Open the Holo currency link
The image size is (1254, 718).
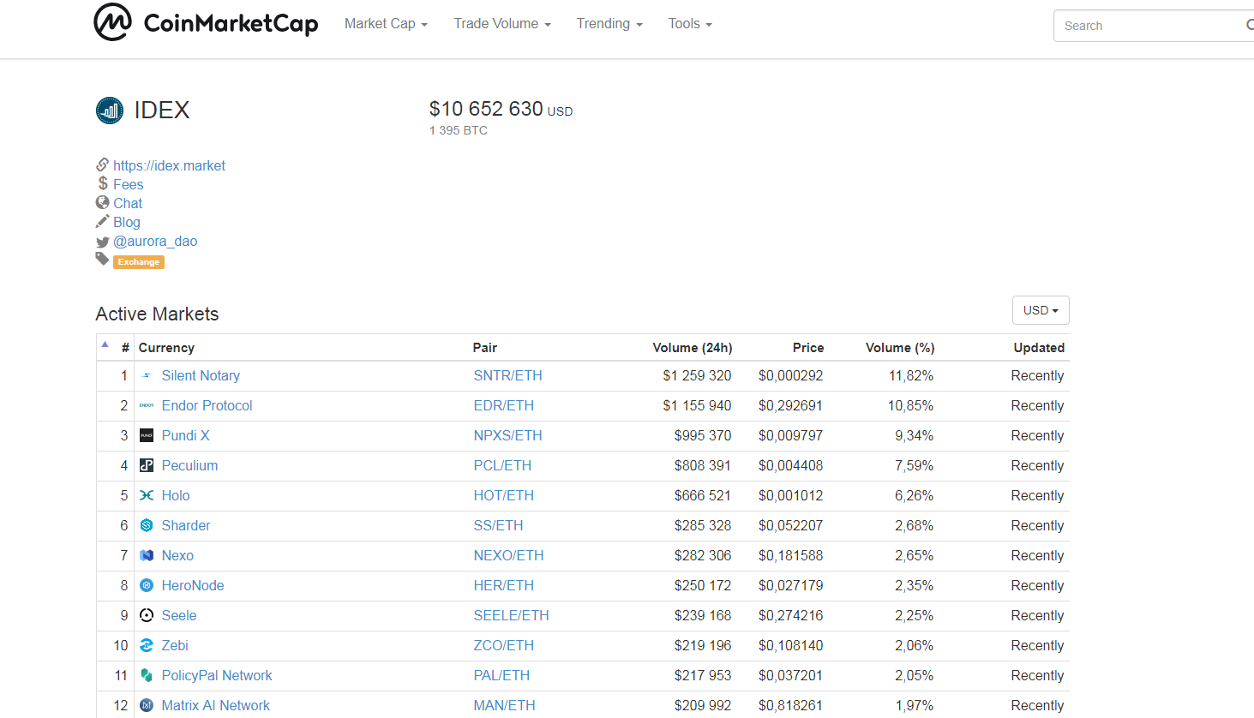point(176,495)
